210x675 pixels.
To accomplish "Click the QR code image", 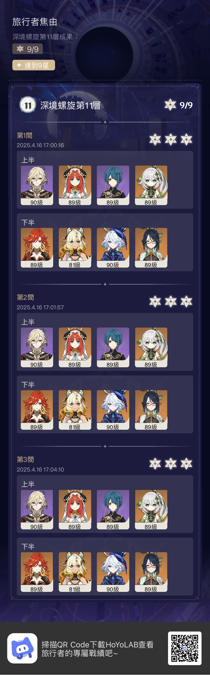I will coord(185,648).
